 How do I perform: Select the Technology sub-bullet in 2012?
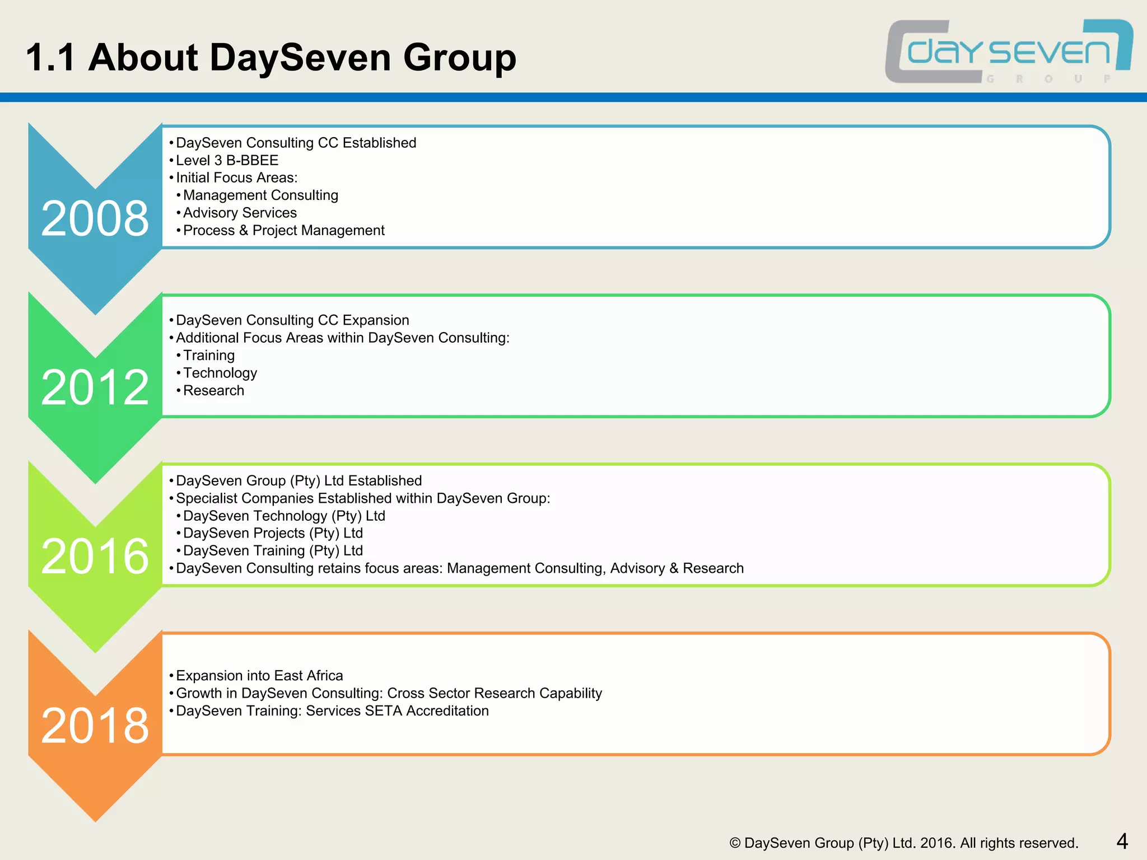220,373
